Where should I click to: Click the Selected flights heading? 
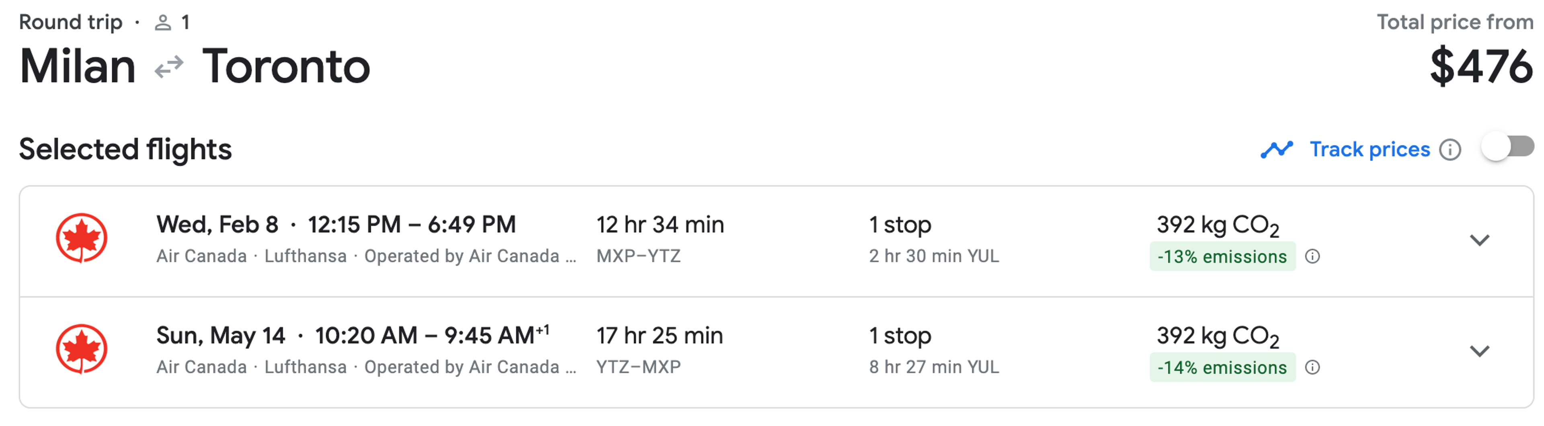click(125, 150)
